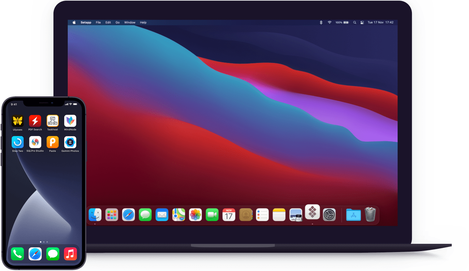Click the Bluetooth status icon
Image resolution: width=469 pixels, height=271 pixels.
[x=321, y=22]
